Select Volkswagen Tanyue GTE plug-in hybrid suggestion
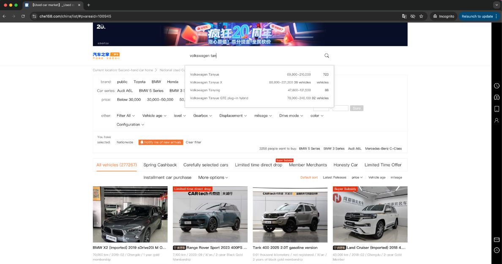Screen dimensions: 502x264 pyautogui.click(x=259, y=98)
